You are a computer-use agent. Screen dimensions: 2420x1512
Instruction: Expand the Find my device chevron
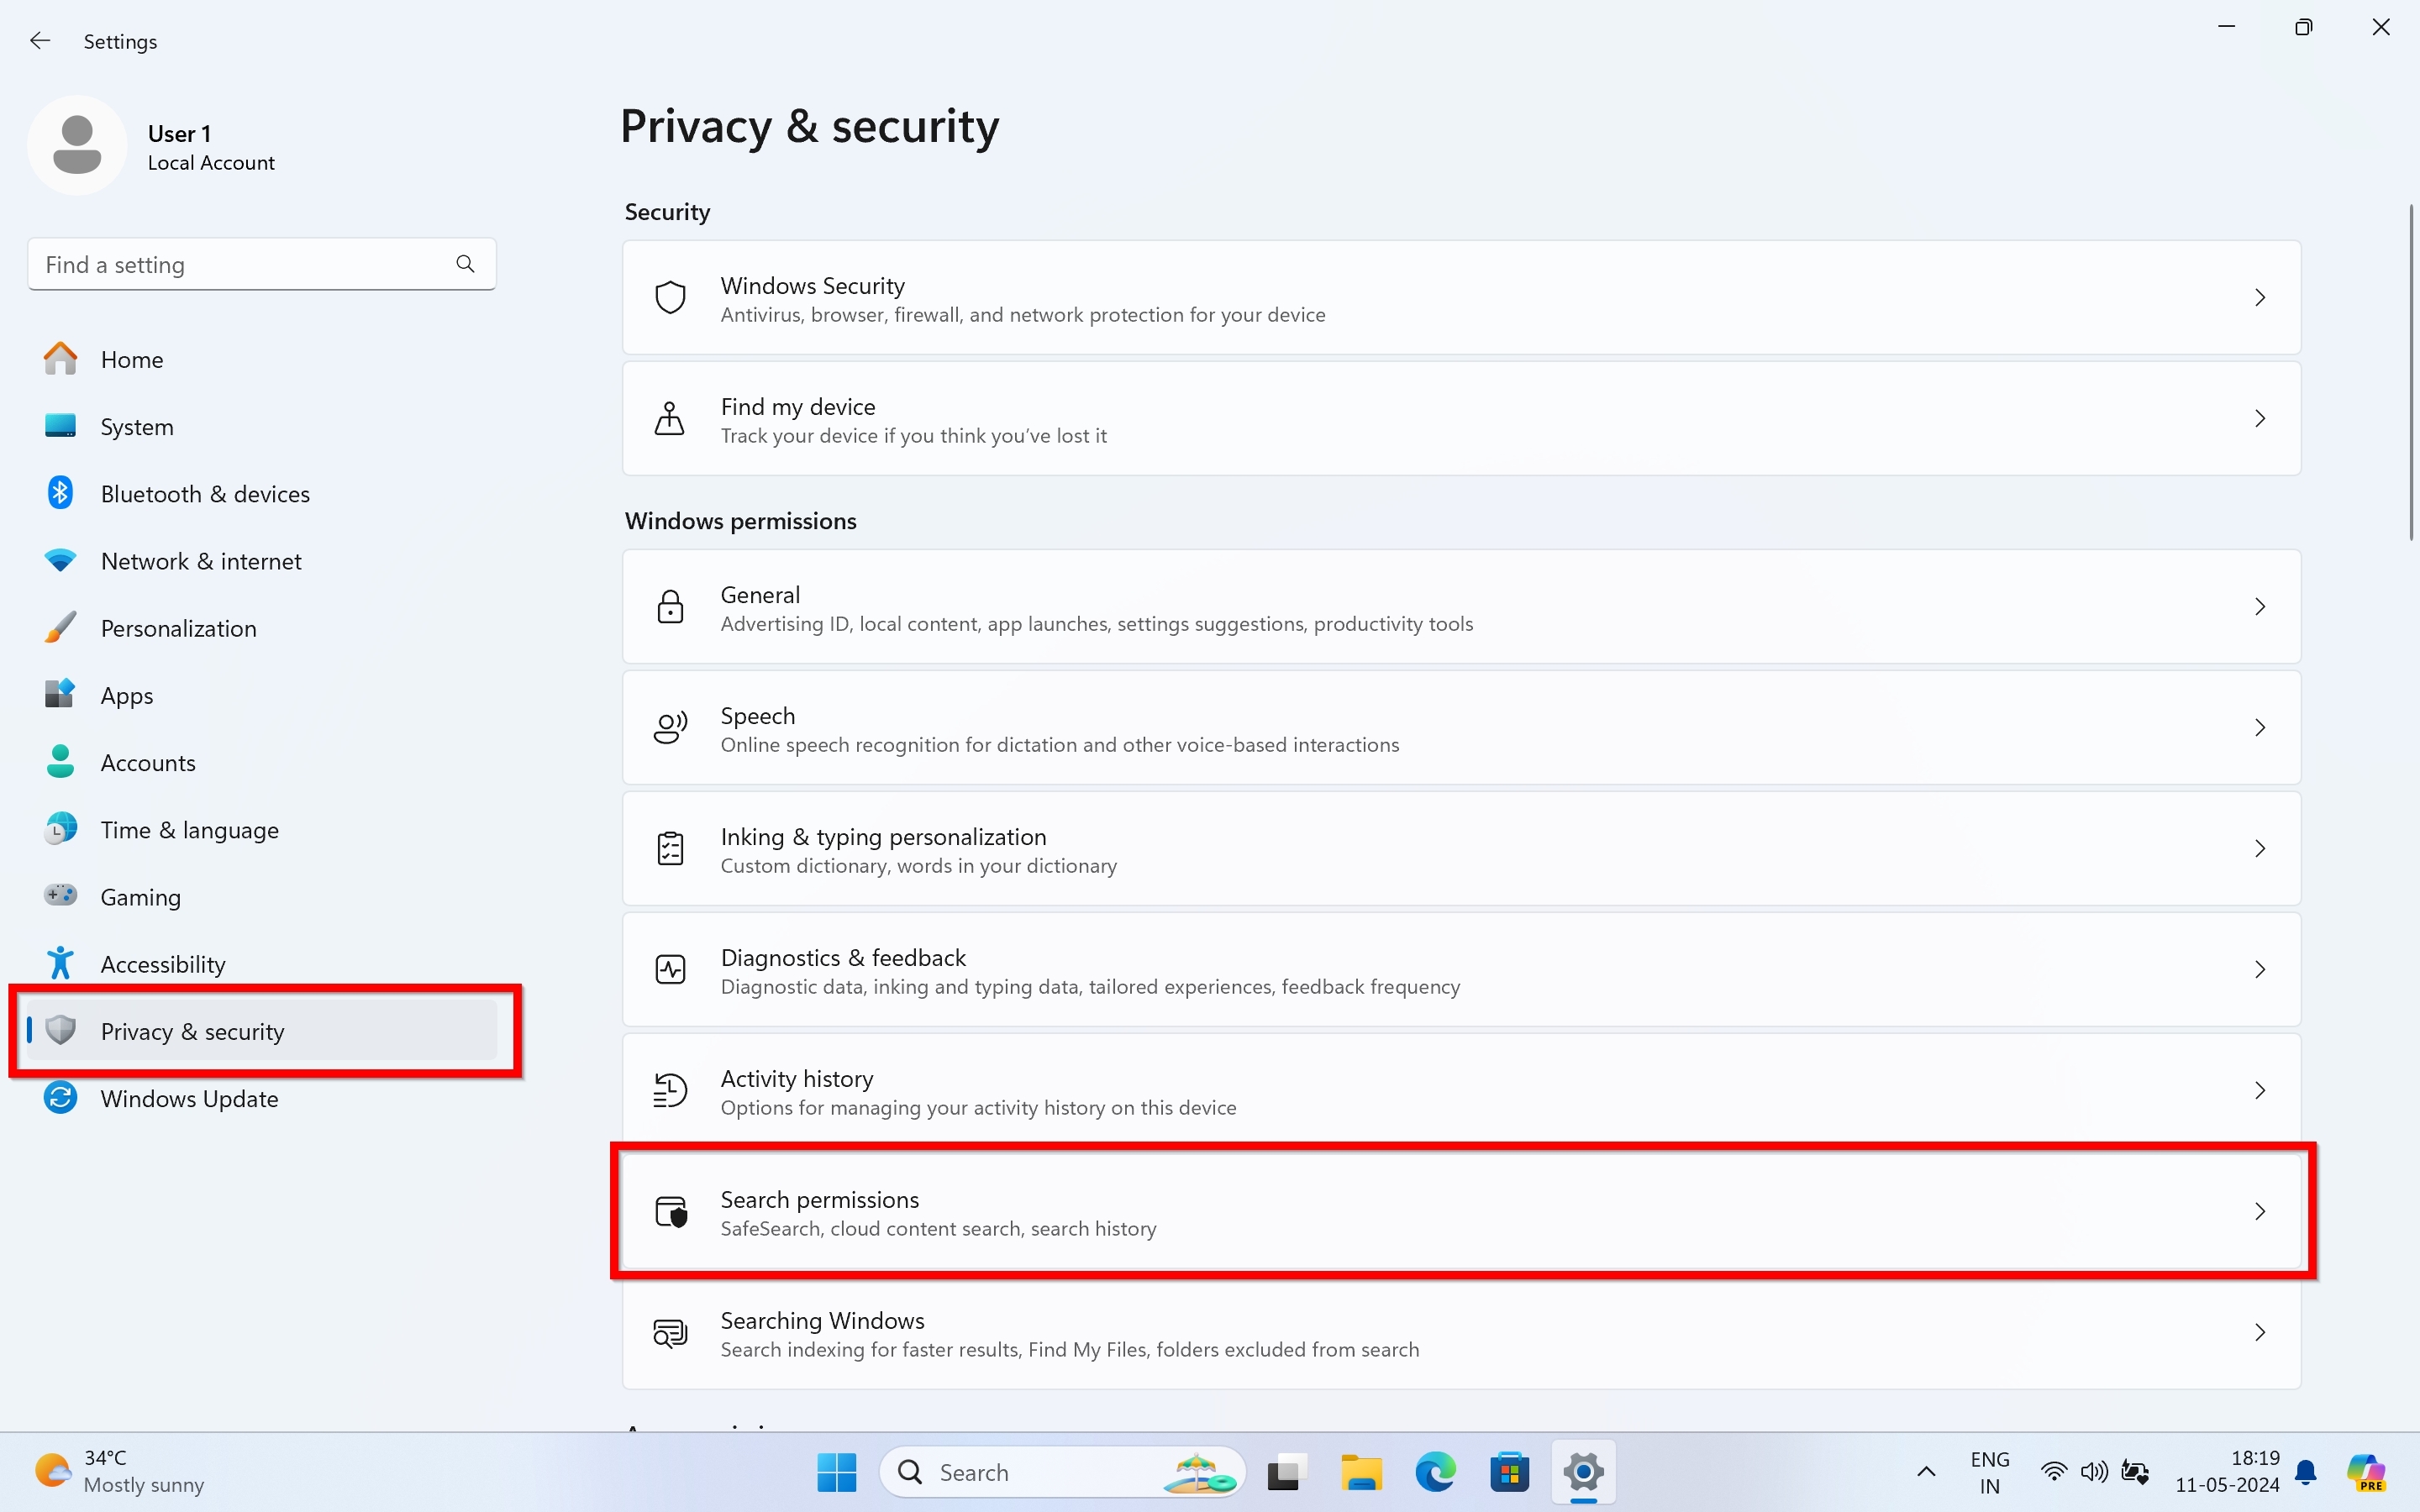[x=2259, y=419]
